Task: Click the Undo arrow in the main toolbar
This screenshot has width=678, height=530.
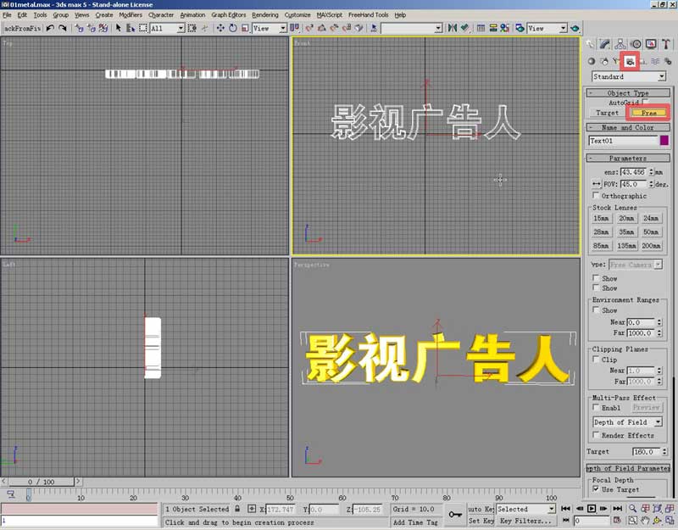Action: [50, 28]
